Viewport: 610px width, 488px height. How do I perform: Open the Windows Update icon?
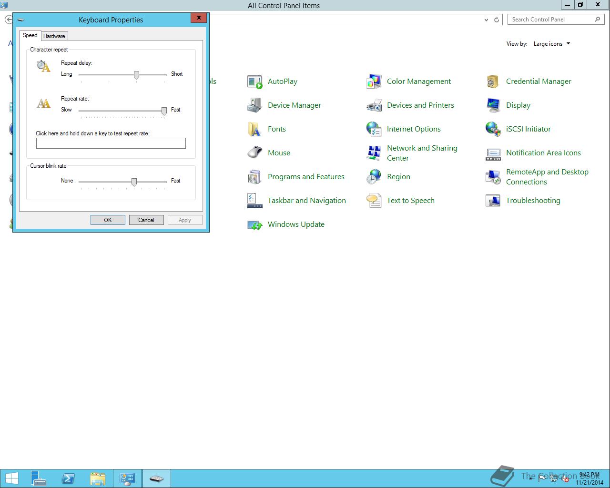tap(255, 224)
